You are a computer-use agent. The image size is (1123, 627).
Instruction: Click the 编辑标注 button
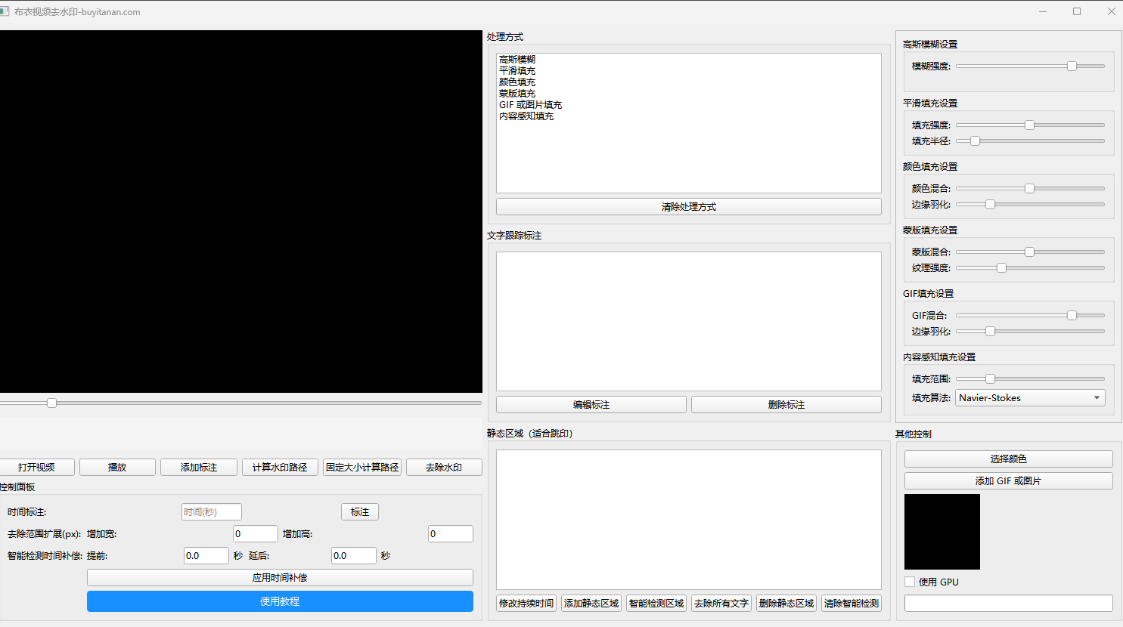591,405
